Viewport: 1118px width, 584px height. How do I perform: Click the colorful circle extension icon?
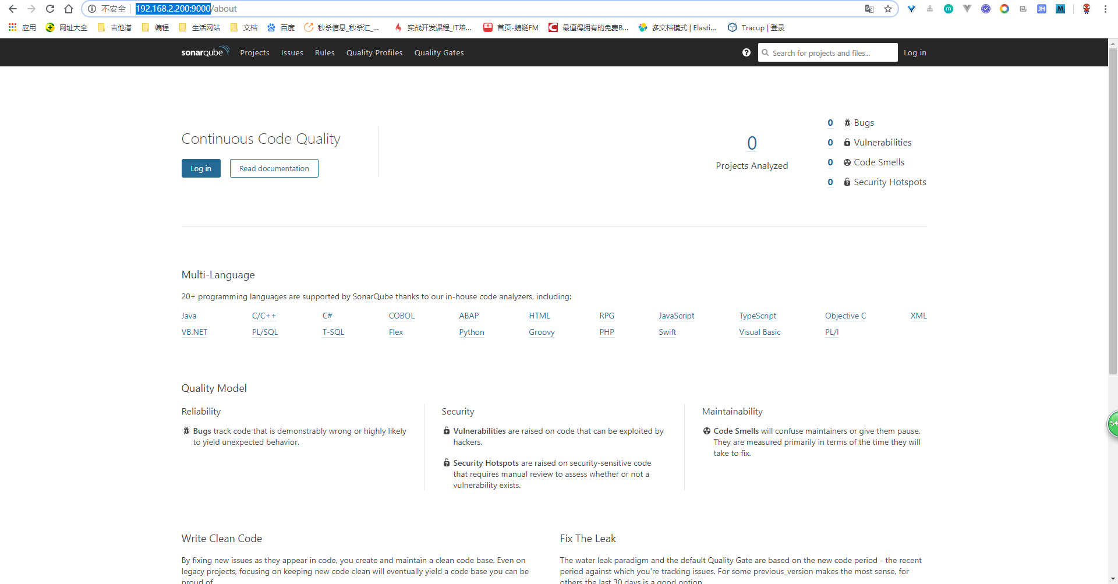tap(1004, 9)
